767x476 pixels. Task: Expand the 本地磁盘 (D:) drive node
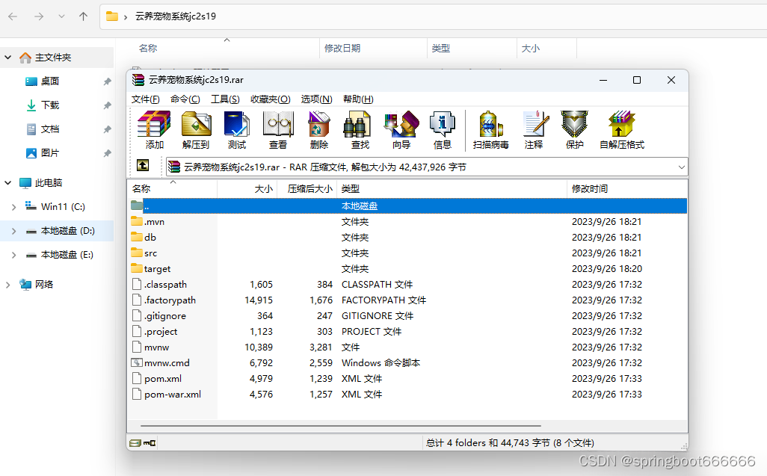pyautogui.click(x=13, y=231)
